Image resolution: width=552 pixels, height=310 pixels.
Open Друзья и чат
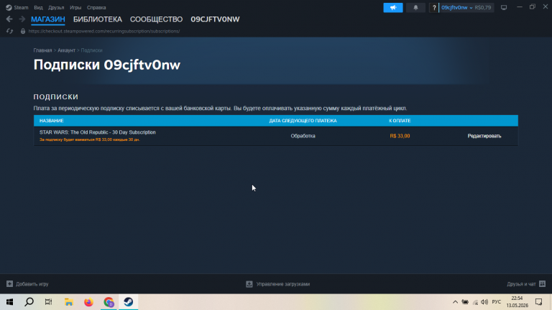[x=521, y=284]
